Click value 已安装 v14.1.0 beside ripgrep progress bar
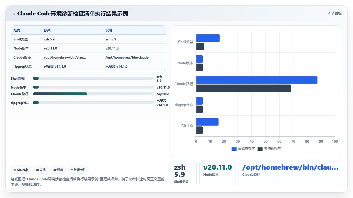This screenshot has width=353, height=198. [x=162, y=103]
